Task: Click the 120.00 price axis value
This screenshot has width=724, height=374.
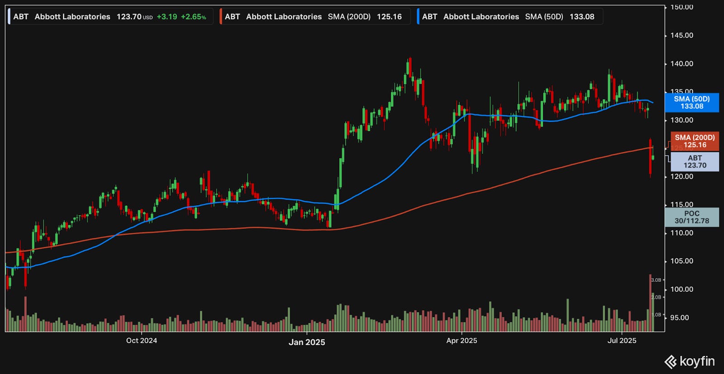Action: [x=681, y=176]
